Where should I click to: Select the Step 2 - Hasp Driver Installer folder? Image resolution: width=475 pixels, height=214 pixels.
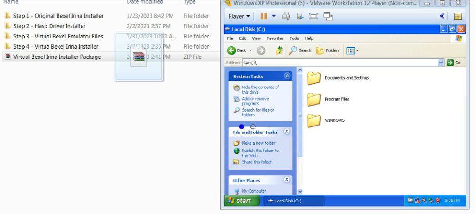coord(49,26)
